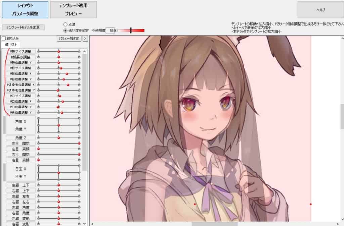
Task: Click the red 不透明度 opacity slider
Action: tap(131, 31)
